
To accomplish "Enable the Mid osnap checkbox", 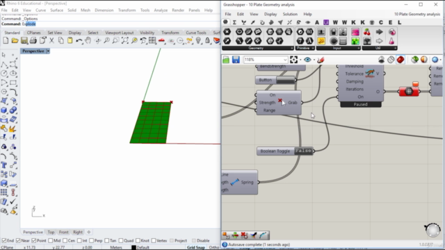I will coord(51,241).
